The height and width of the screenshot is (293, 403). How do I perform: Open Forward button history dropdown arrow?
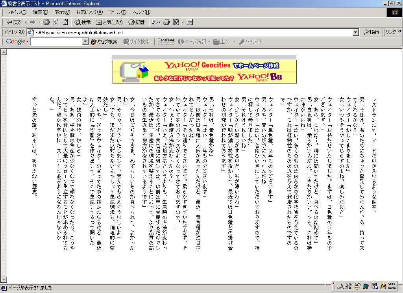(39, 22)
